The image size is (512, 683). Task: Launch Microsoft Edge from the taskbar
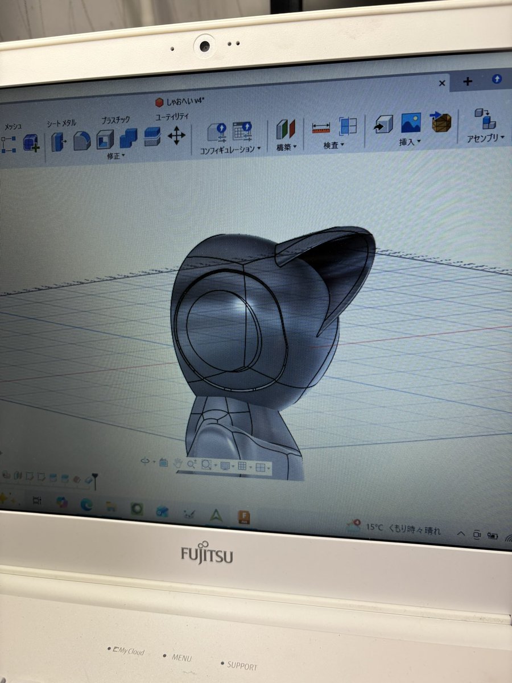click(x=86, y=505)
